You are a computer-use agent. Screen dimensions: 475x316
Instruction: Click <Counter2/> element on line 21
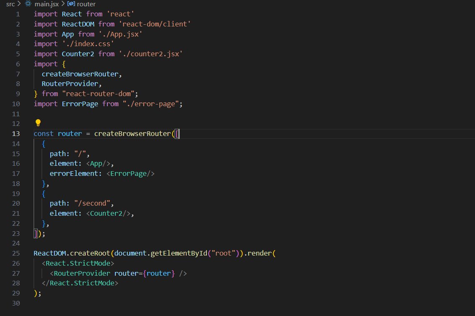pyautogui.click(x=108, y=213)
